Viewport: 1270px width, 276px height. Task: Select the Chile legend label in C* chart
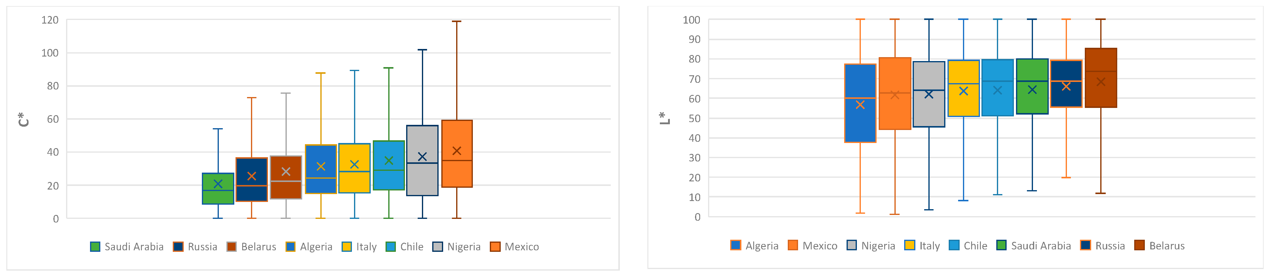click(412, 246)
